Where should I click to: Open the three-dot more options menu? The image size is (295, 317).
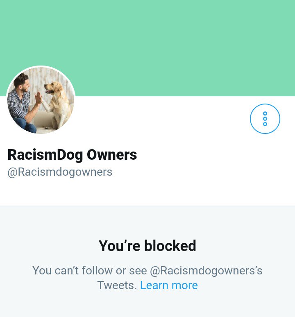[x=265, y=119]
